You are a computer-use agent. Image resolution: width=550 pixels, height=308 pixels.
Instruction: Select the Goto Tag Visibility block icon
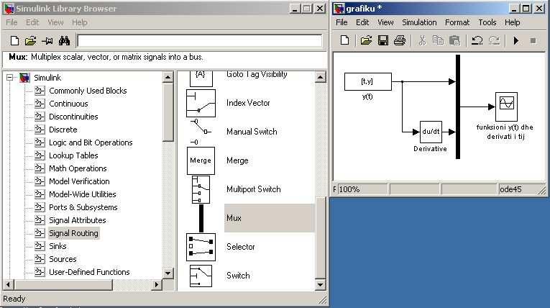coord(201,78)
